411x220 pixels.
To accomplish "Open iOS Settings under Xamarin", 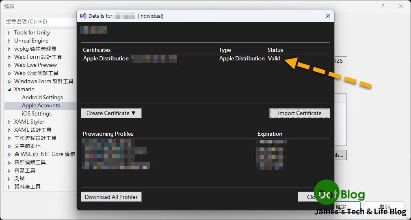I will coord(37,113).
